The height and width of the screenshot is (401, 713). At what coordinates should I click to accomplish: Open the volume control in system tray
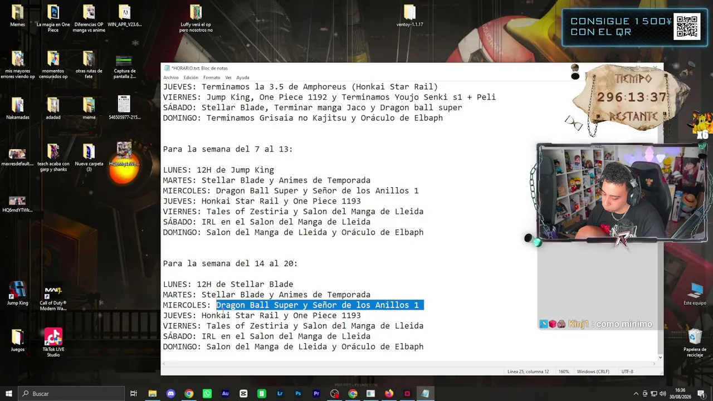pyautogui.click(x=663, y=394)
